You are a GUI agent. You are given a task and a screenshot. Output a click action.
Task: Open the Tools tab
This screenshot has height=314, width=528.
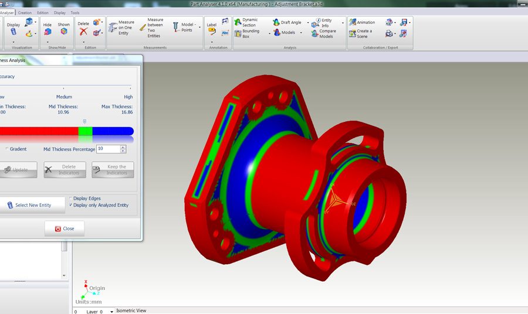click(75, 12)
